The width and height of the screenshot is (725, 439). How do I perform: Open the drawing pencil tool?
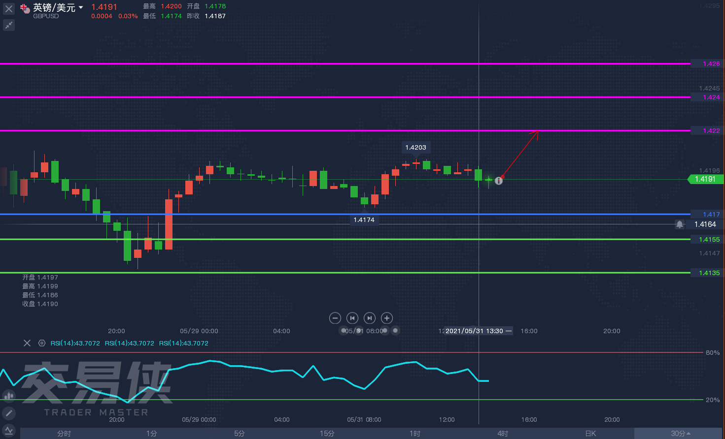click(9, 413)
